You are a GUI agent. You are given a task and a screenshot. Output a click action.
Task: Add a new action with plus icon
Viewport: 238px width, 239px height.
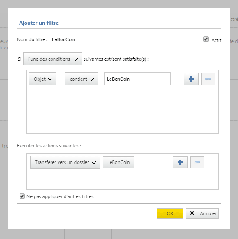pyautogui.click(x=180, y=162)
